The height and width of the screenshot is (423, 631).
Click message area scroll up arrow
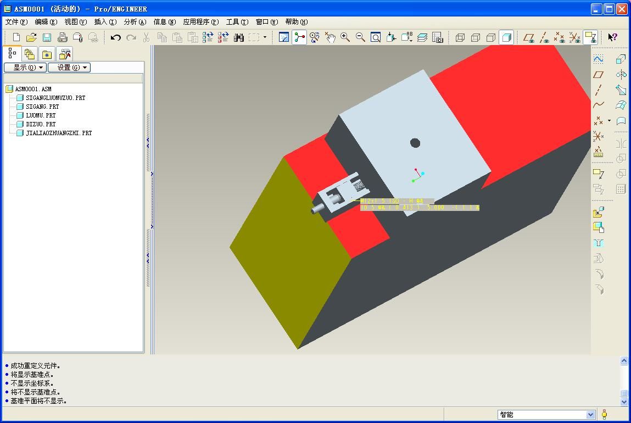(624, 360)
